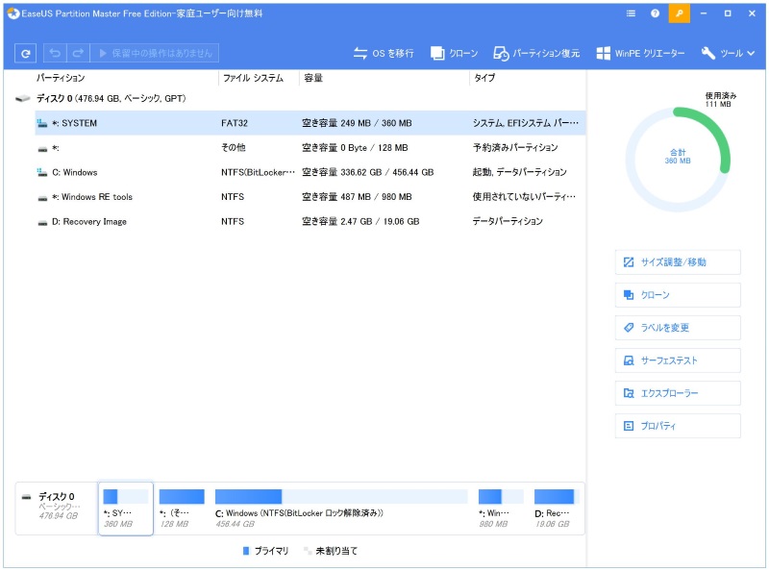Image resolution: width=769 pixels, height=571 pixels.
Task: Click the pending operations play button
Action: [x=155, y=53]
